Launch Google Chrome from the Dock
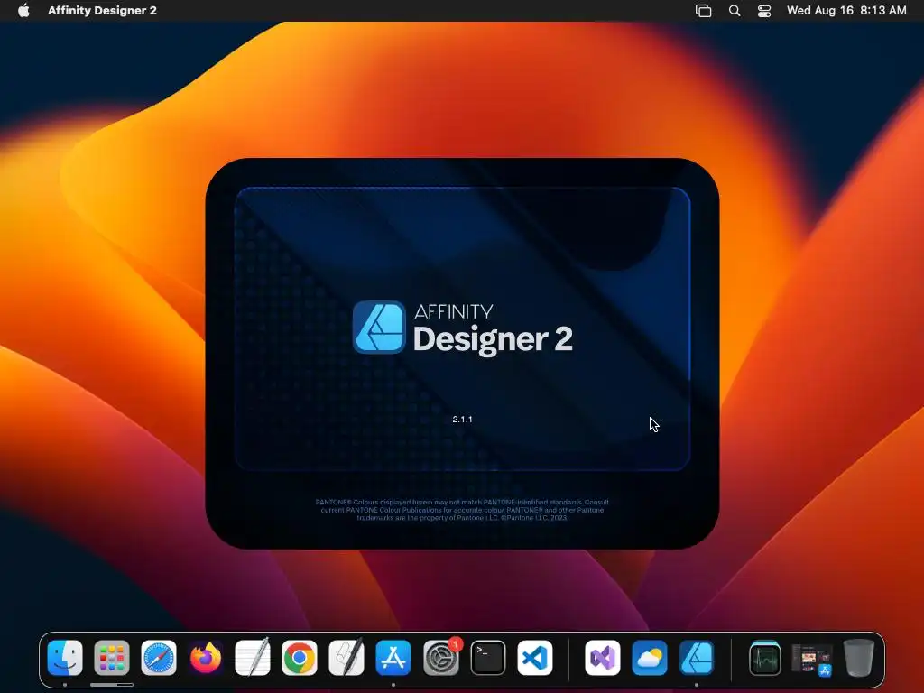924x693 pixels. click(x=300, y=658)
